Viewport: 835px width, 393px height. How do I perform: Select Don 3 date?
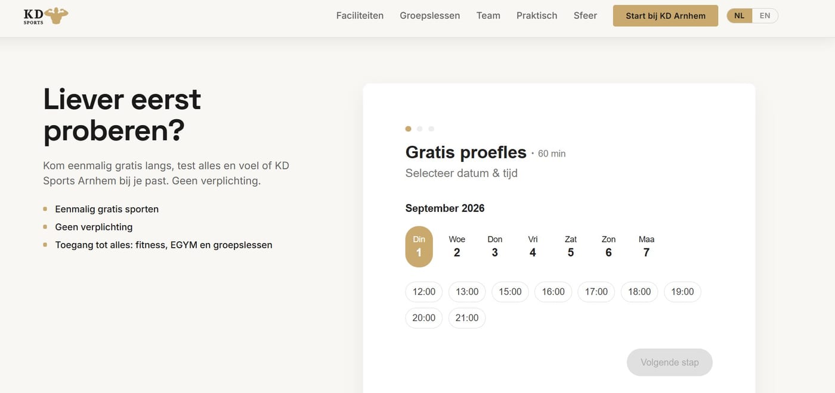click(x=495, y=247)
